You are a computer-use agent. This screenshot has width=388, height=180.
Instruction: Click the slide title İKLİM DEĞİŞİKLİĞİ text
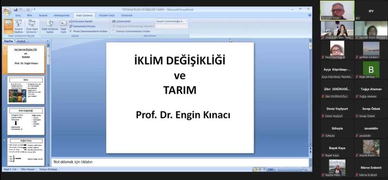[180, 61]
